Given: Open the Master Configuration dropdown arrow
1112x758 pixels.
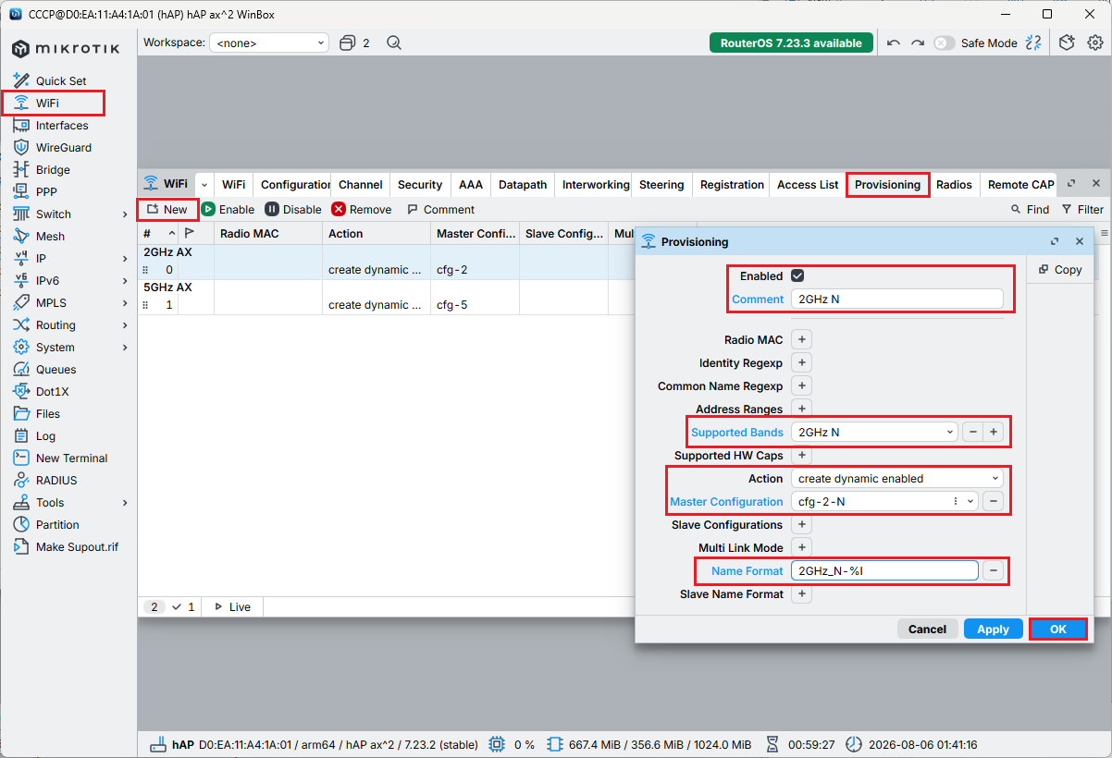Looking at the screenshot, I should [970, 501].
